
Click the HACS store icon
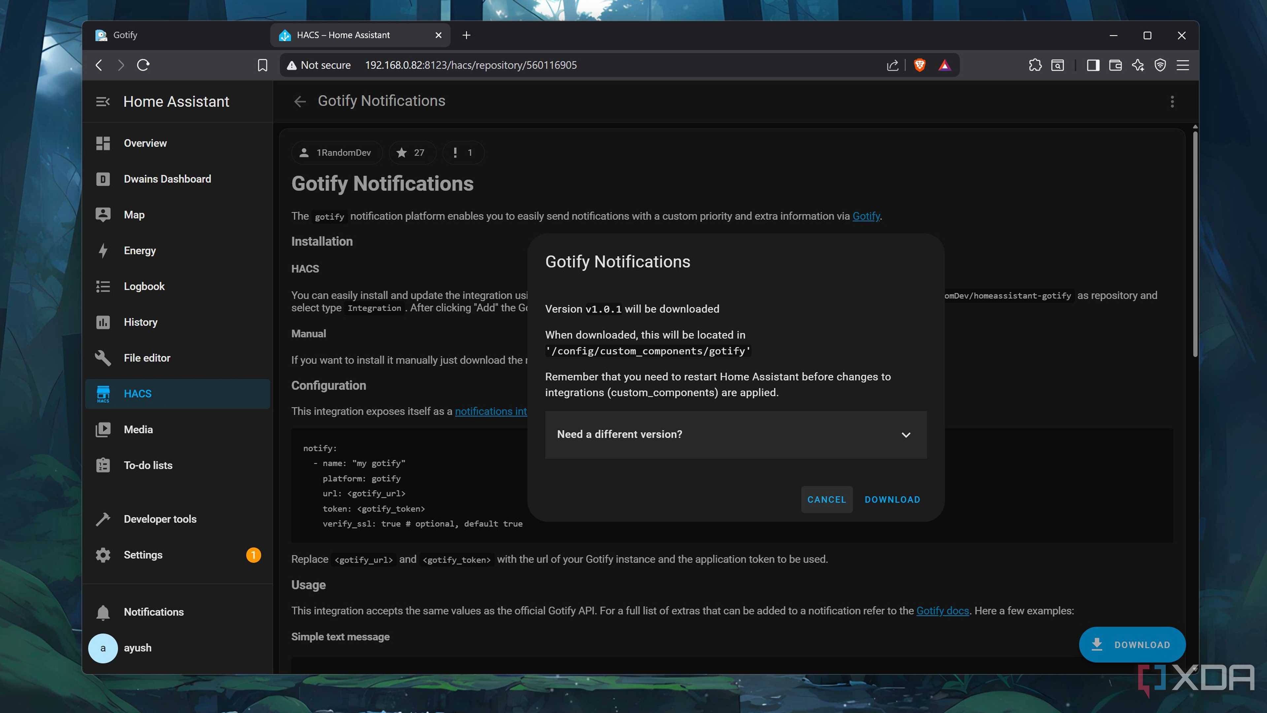103,394
